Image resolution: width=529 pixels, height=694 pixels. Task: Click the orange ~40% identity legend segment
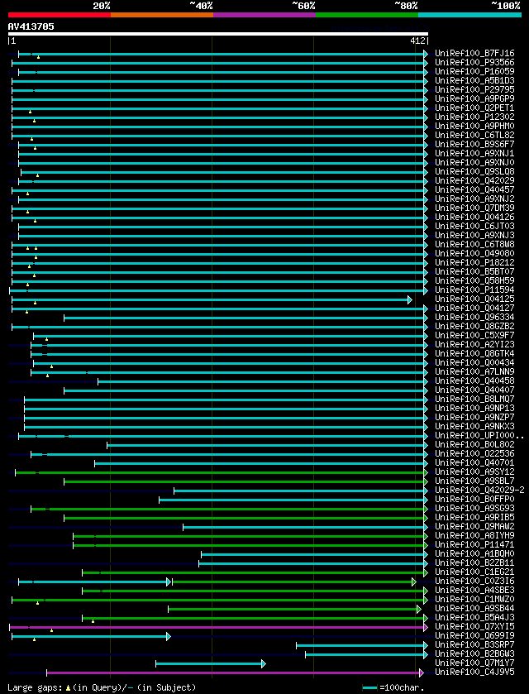162,15
